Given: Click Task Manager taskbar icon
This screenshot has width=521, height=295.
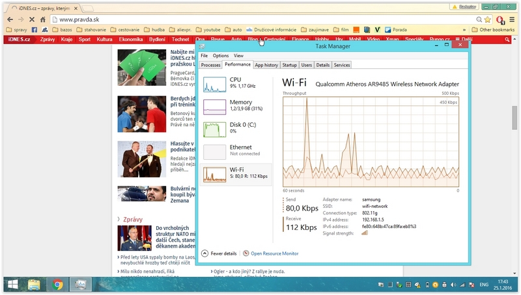Looking at the screenshot, I should click(x=80, y=285).
